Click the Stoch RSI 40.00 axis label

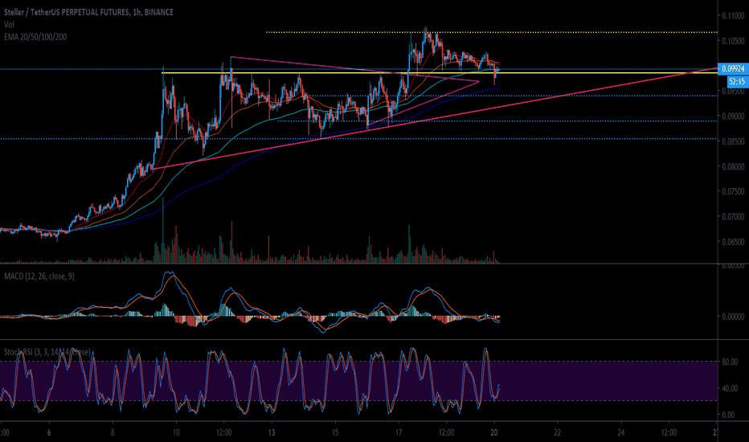[730, 388]
